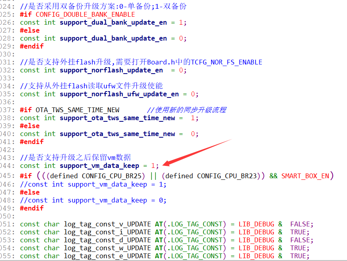
Task: Select the FALSE keyword on line 2053
Action: coord(300,240)
